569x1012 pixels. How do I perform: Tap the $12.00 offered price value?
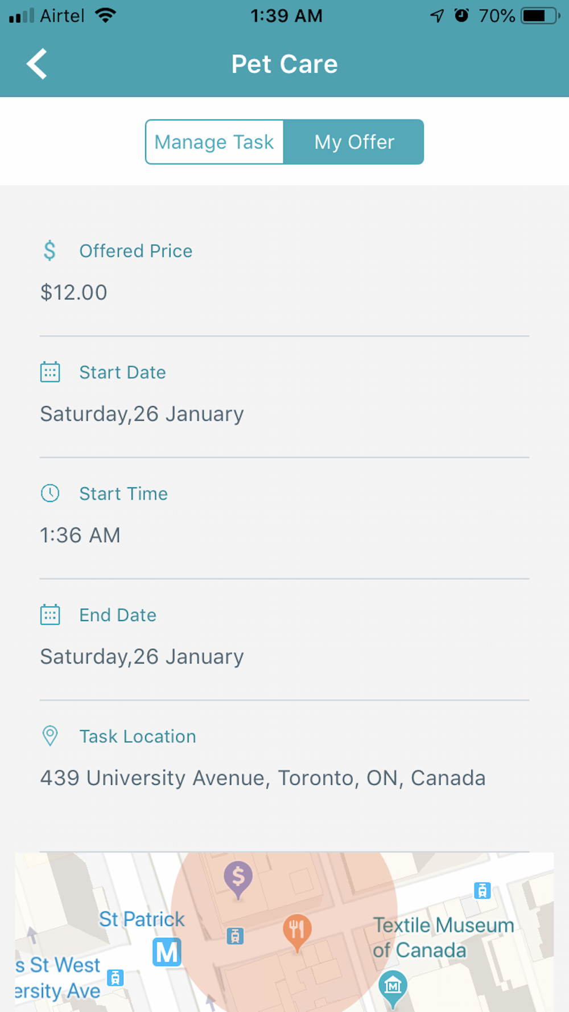(74, 293)
